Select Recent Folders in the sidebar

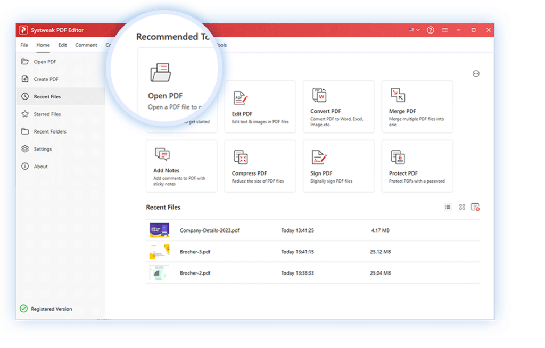click(61, 131)
